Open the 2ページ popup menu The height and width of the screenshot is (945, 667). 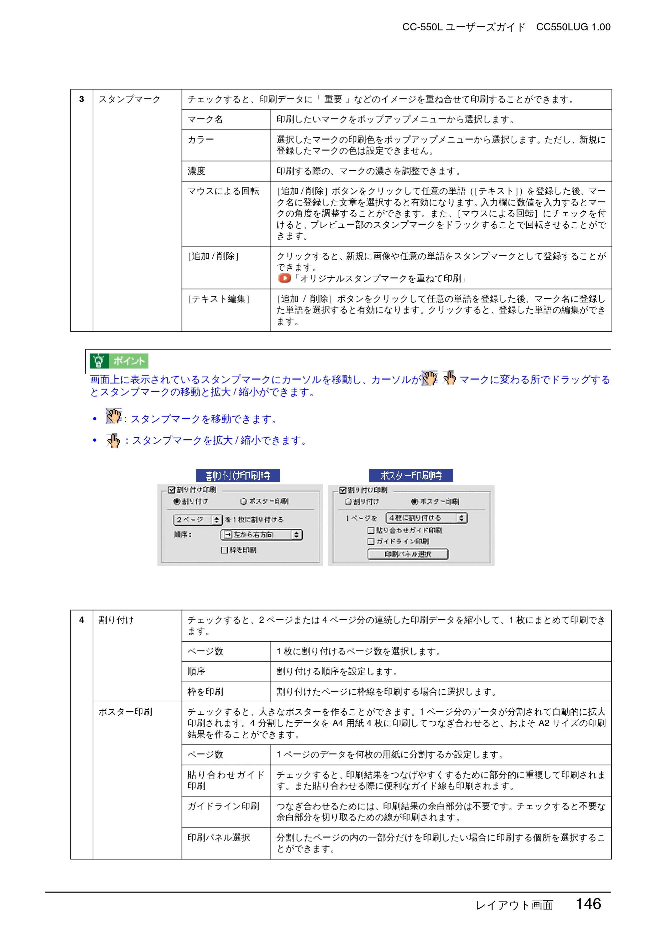[198, 520]
